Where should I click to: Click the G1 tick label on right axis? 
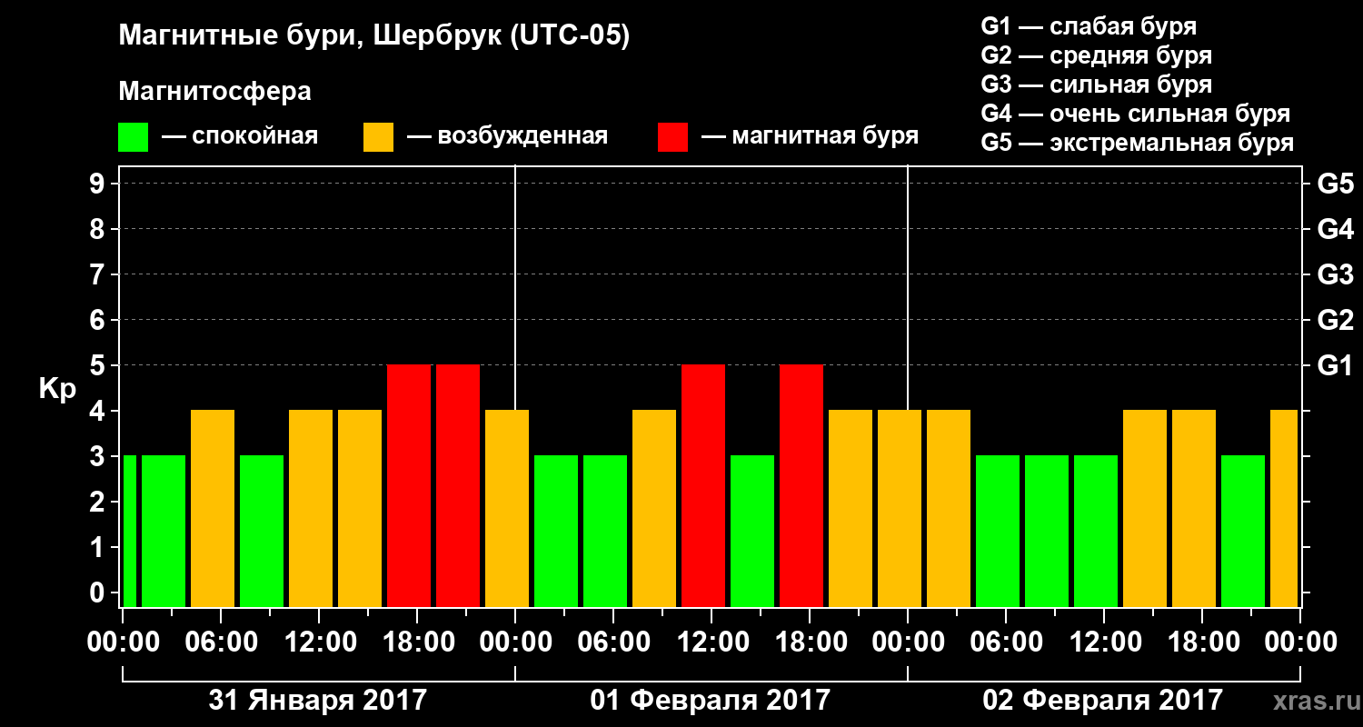tap(1336, 365)
